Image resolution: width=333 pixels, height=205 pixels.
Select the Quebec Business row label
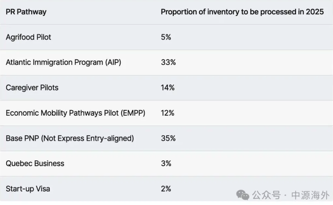(x=35, y=163)
